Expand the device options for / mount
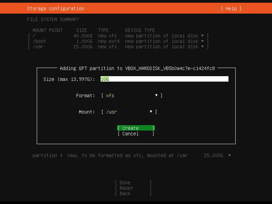Screen dimensions: 272x204 (x=203, y=36)
